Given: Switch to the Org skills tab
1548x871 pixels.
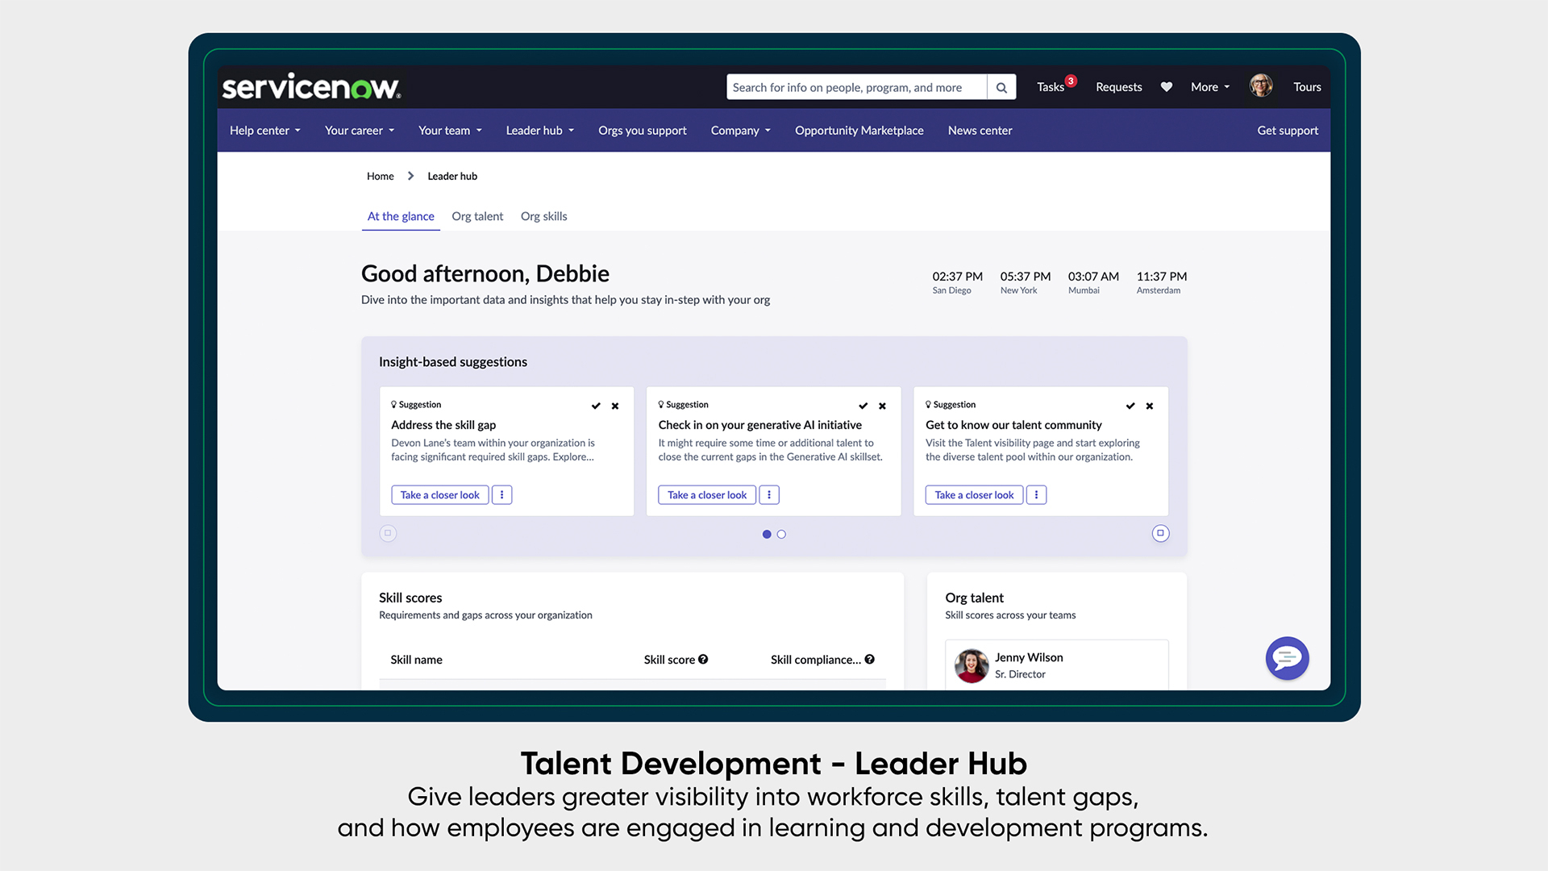Looking at the screenshot, I should tap(543, 216).
